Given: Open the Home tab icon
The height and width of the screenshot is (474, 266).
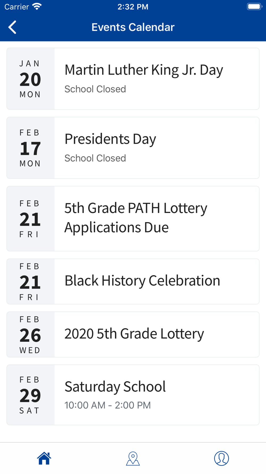Looking at the screenshot, I should (x=44, y=458).
